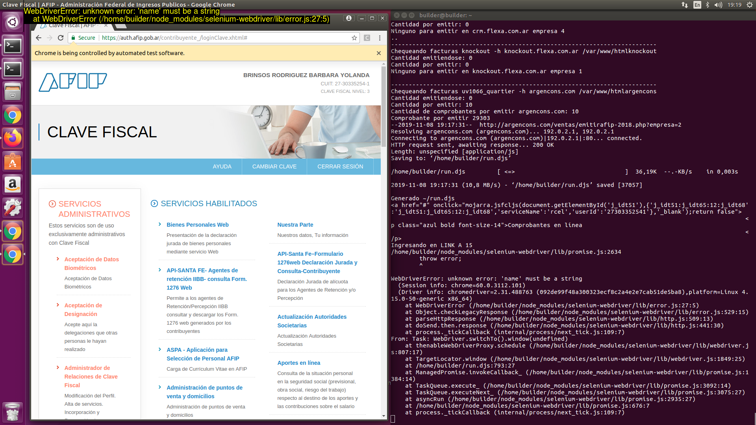This screenshot has height=425, width=756.
Task: Open first Terminal icon in launcher
Action: pos(13,46)
